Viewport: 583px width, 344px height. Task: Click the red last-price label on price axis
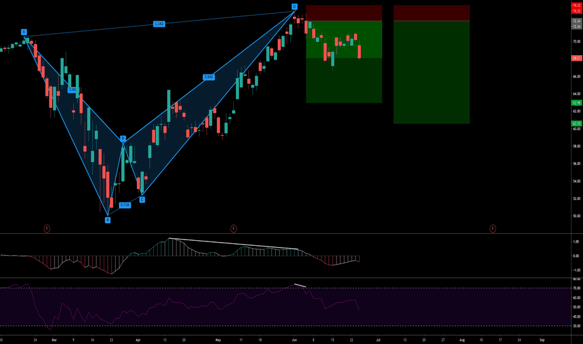coord(577,58)
